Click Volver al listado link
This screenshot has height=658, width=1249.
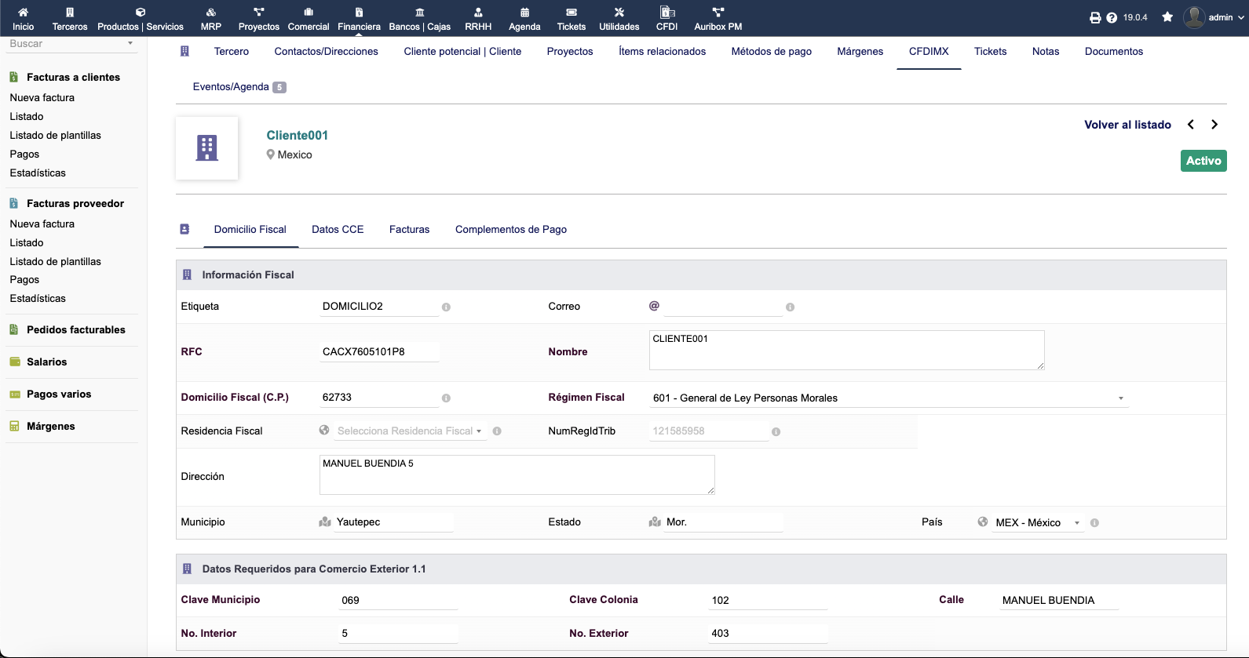click(x=1127, y=125)
